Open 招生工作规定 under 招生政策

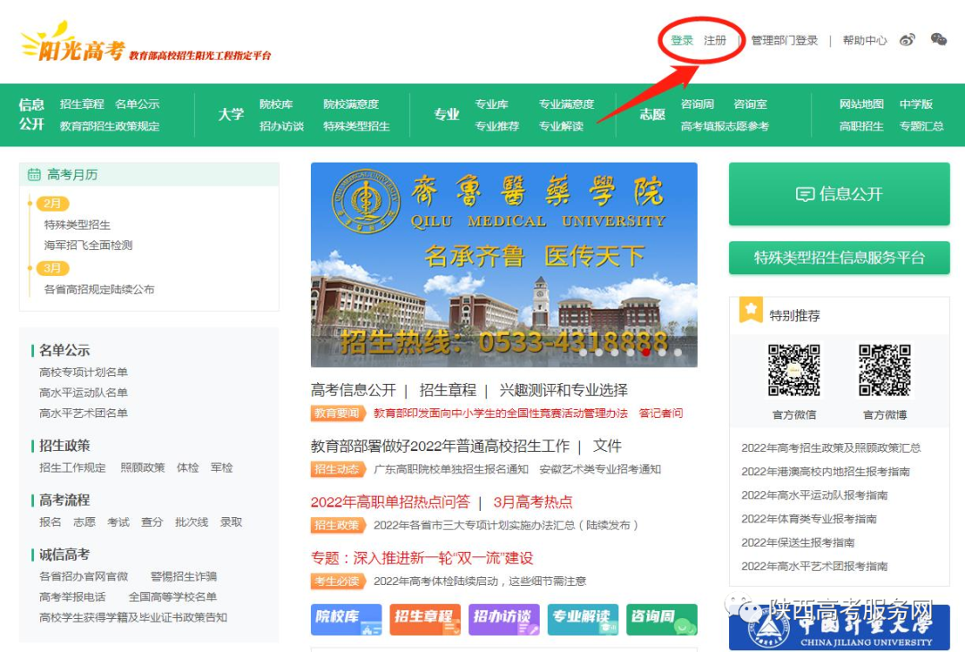click(72, 467)
